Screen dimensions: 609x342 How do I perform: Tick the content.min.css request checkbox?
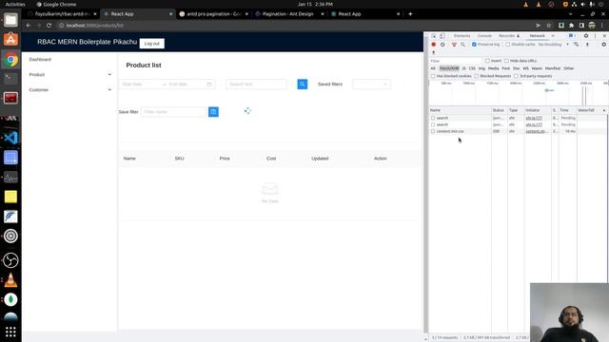[x=433, y=131]
